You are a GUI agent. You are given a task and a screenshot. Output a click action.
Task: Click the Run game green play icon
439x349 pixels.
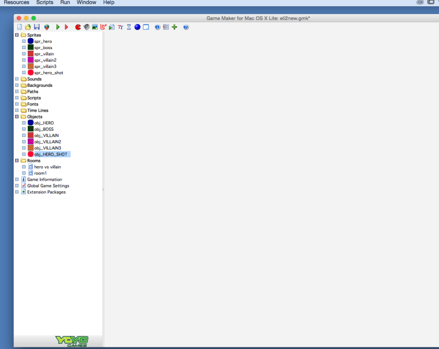pos(58,27)
